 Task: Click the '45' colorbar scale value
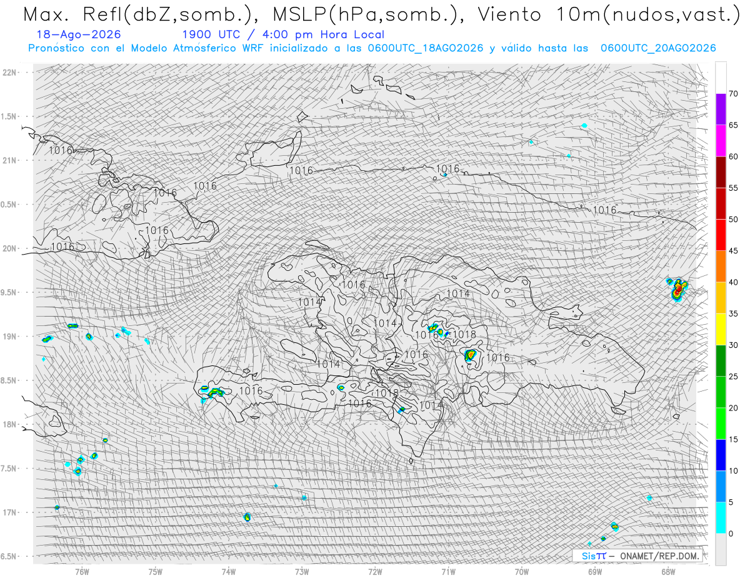coord(733,251)
